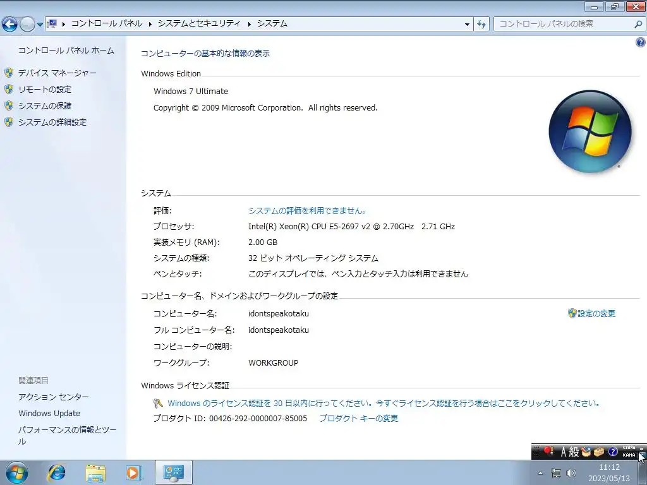
Task: Click the 2.00 GB memory value
Action: (x=263, y=242)
